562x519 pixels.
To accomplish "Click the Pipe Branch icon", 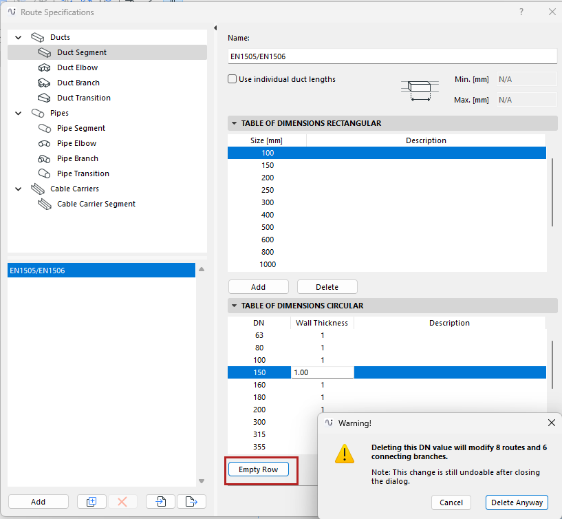I will point(44,158).
